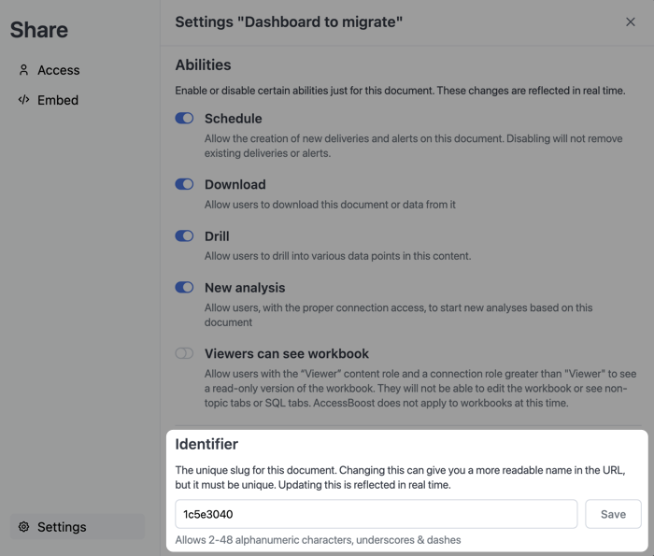The width and height of the screenshot is (654, 556).
Task: Click the New analysis label text
Action: pyautogui.click(x=245, y=288)
